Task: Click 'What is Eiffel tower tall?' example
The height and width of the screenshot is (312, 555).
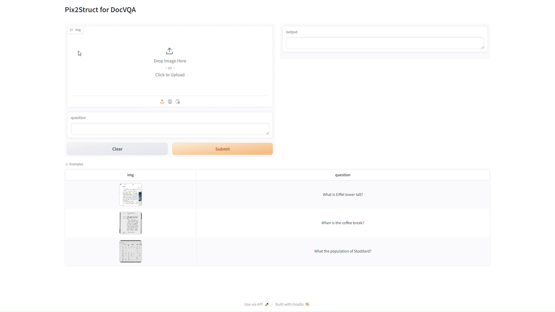Action: [x=343, y=194]
